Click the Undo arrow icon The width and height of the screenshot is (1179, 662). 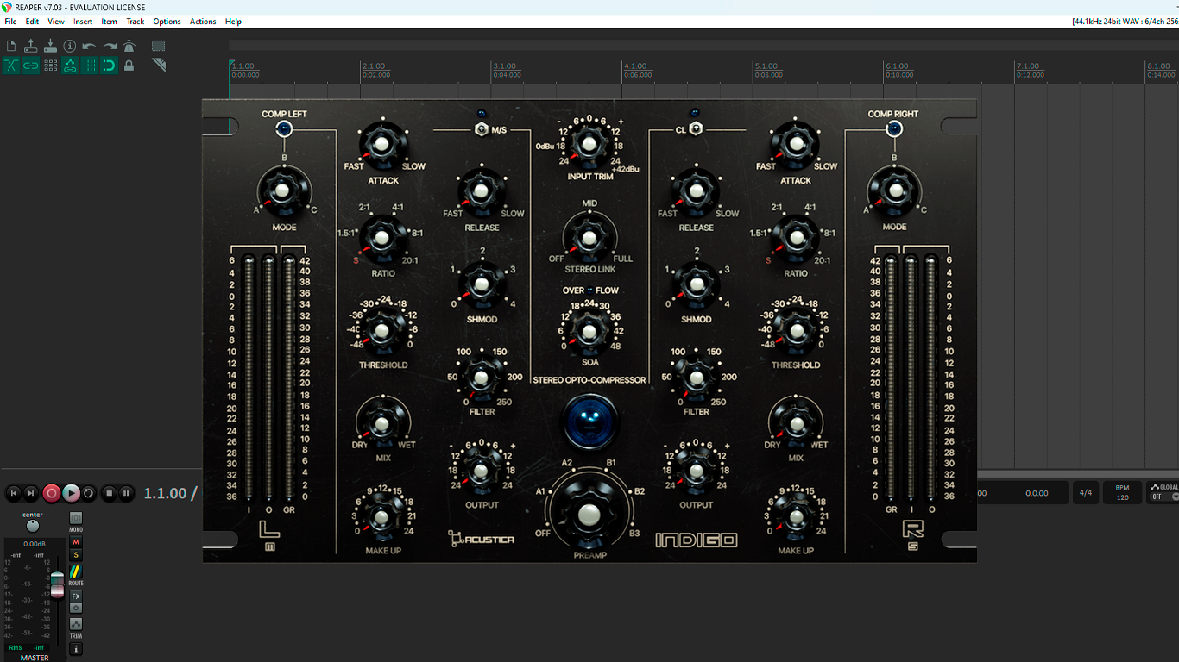(90, 46)
